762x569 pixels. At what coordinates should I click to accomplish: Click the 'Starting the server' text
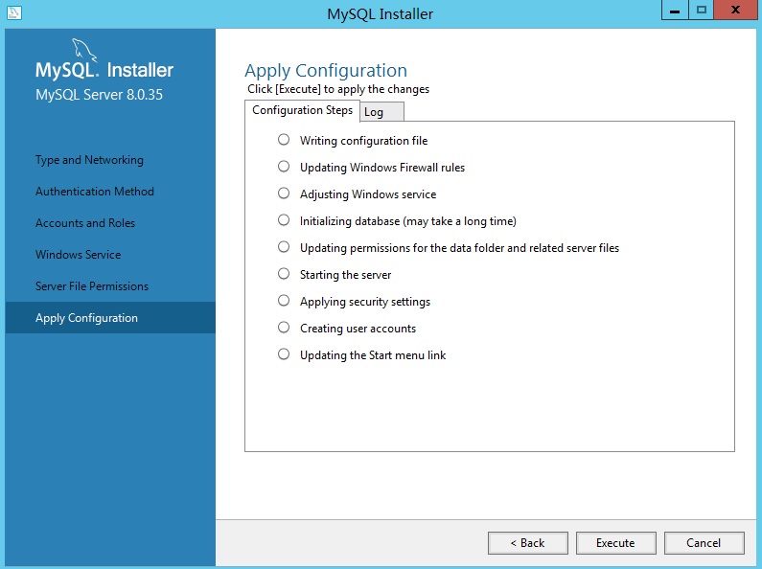click(345, 275)
